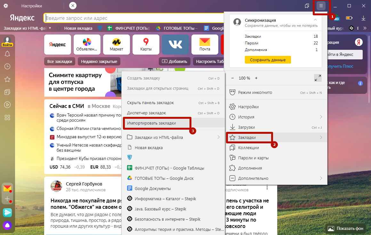Expand the Дополнительно submenu arrow
The image size is (371, 235).
tap(321, 178)
